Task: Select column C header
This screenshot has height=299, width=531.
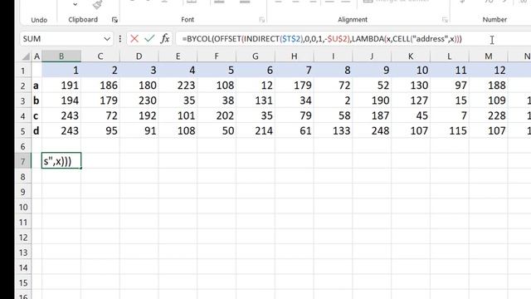Action: [100, 56]
